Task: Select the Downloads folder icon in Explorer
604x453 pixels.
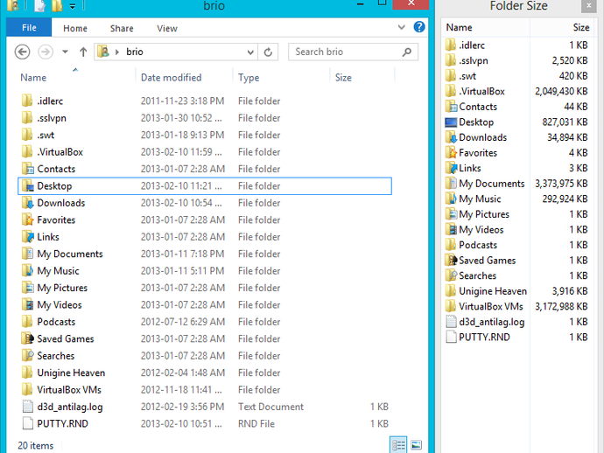Action: pyautogui.click(x=28, y=203)
